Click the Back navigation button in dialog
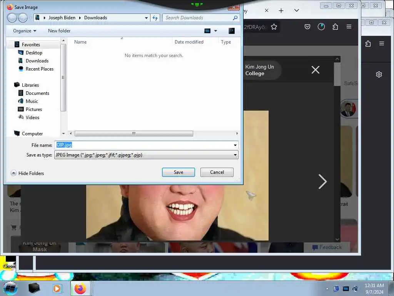Screen dimensions: 394x296 (12, 18)
